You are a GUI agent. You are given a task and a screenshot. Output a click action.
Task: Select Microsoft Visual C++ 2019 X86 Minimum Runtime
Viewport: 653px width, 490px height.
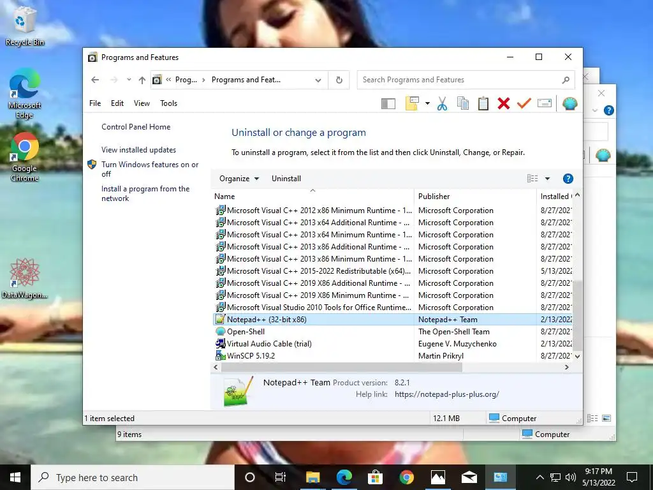point(392,295)
